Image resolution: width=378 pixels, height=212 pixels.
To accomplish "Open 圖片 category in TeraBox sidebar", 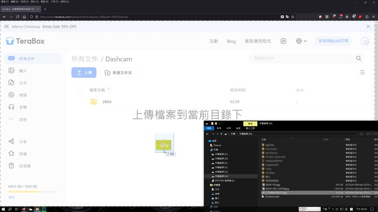I will coord(17,71).
